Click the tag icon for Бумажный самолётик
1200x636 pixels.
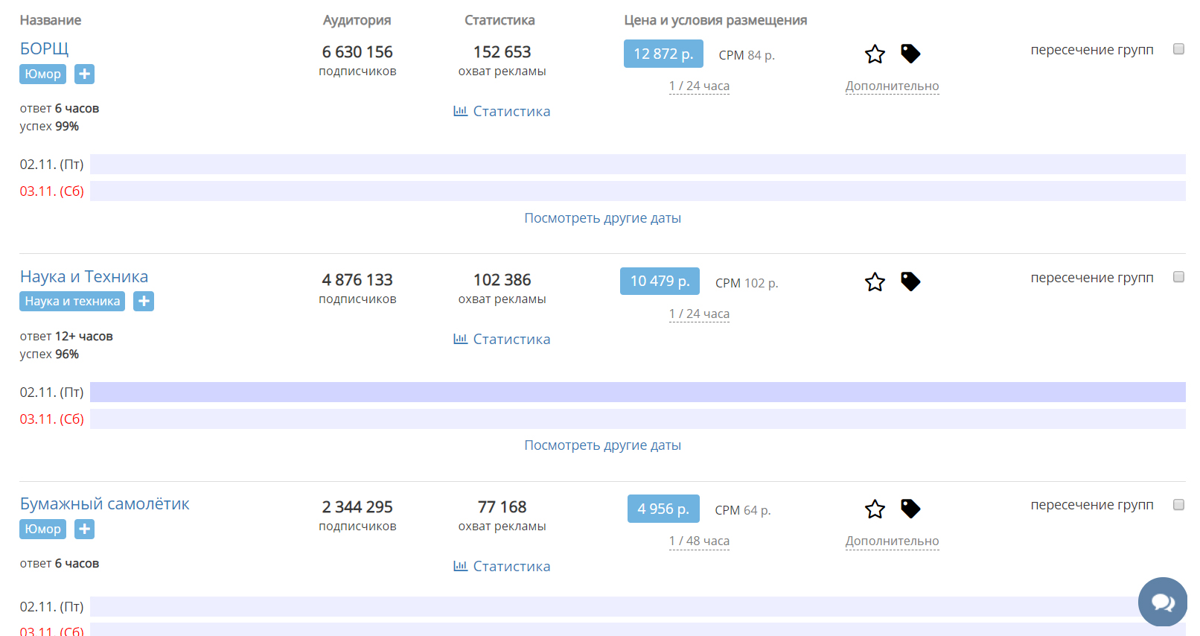pyautogui.click(x=910, y=509)
